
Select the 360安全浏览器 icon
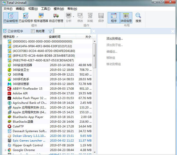pyautogui.click(x=9, y=65)
